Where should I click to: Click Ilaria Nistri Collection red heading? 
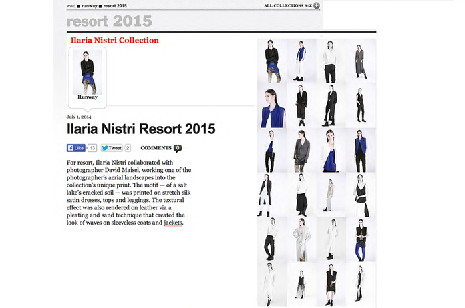(114, 40)
